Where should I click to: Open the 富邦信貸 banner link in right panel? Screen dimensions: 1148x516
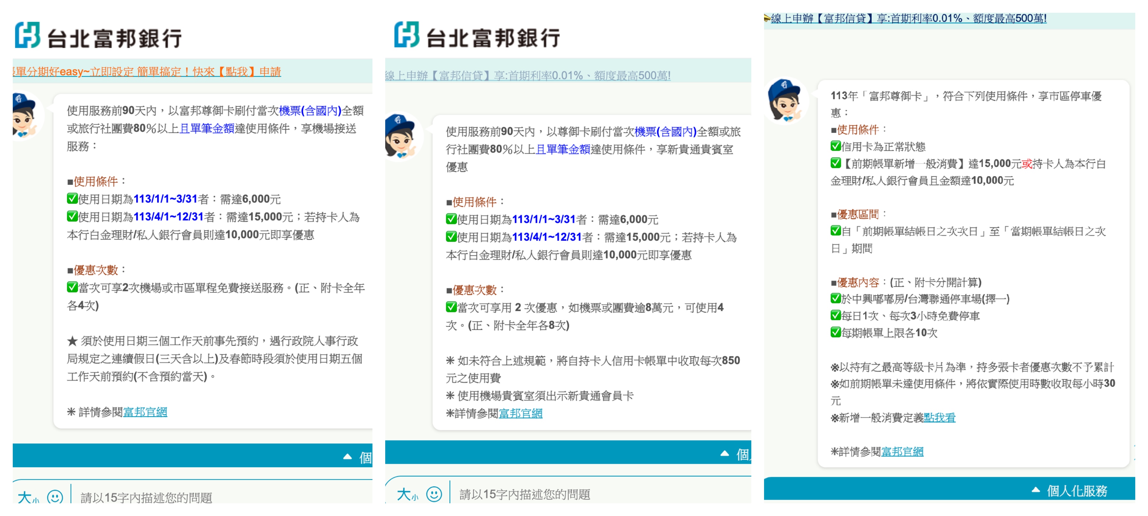point(908,18)
